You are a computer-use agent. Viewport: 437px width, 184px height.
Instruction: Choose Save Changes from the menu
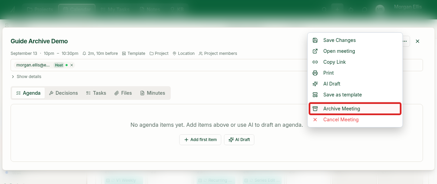[x=355, y=40]
